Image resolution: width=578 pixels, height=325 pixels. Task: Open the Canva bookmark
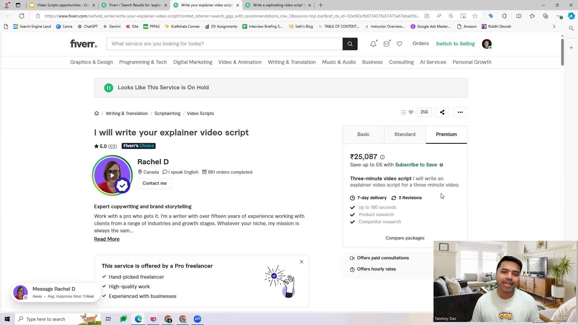pyautogui.click(x=64, y=26)
